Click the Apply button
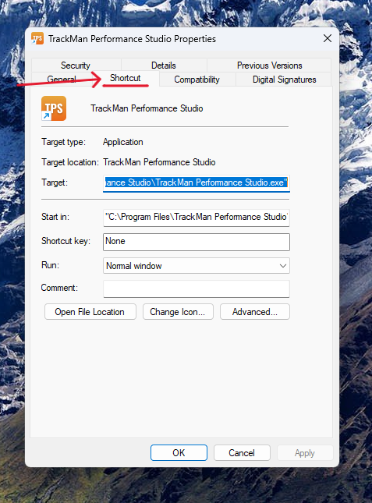Image resolution: width=372 pixels, height=503 pixels. click(305, 452)
